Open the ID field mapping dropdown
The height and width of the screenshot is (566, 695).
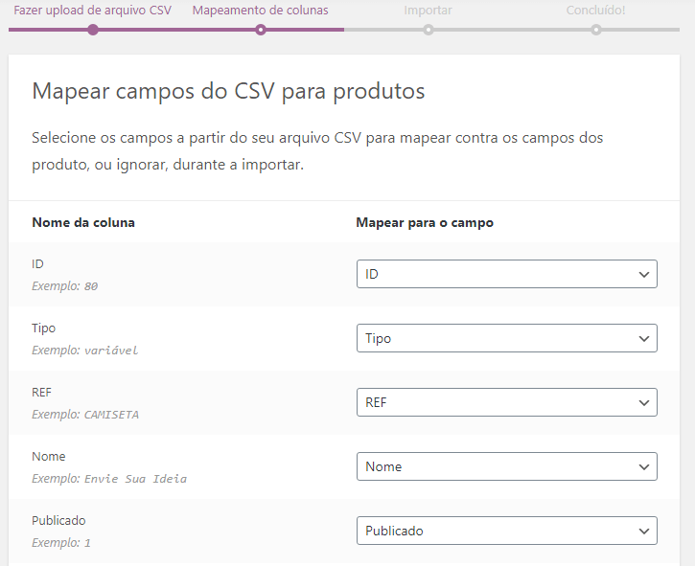coord(506,274)
